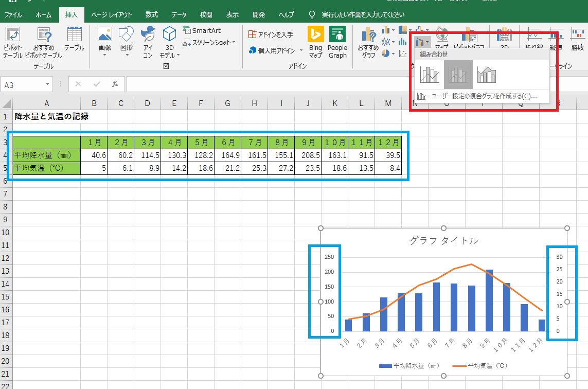
Task: Select the 12月 header cell in the table
Action: pos(388,142)
